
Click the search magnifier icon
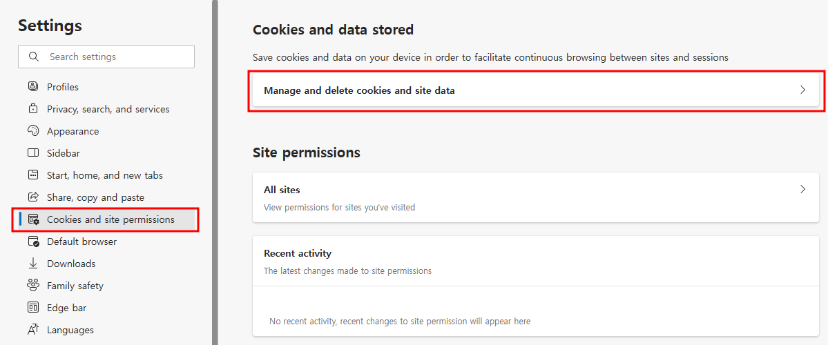point(35,57)
